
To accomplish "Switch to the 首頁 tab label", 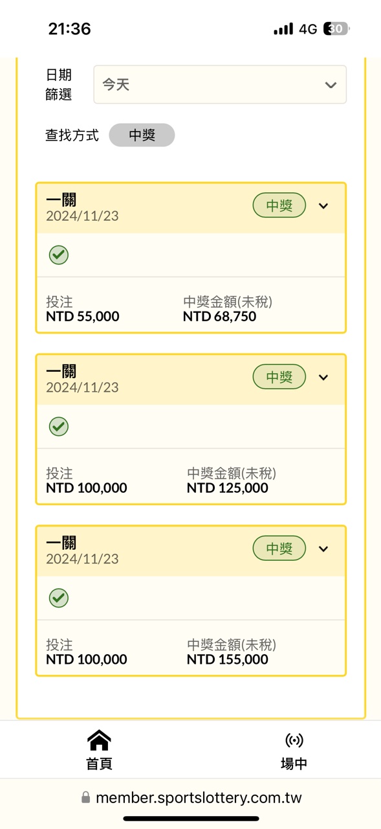I will tap(99, 764).
